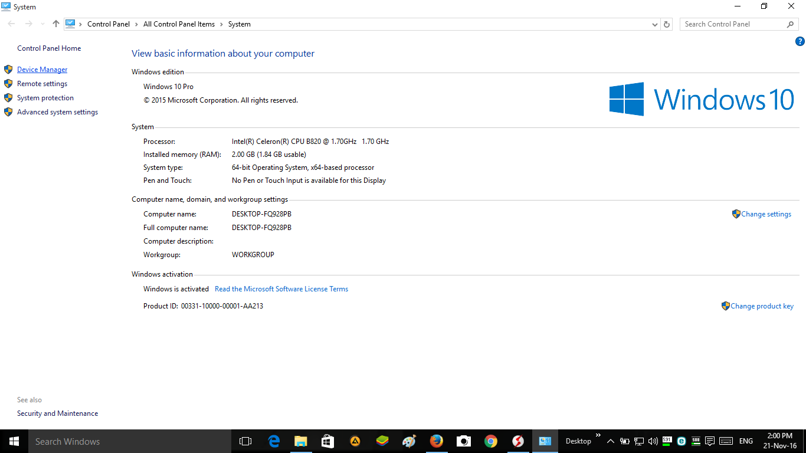Click the volume speaker tray icon
This screenshot has width=806, height=453.
coord(653,441)
